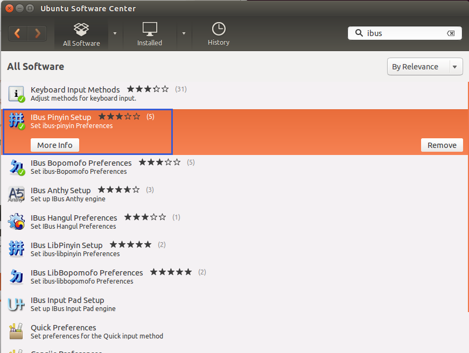Click the vertical scrollbar of results list

(467, 197)
